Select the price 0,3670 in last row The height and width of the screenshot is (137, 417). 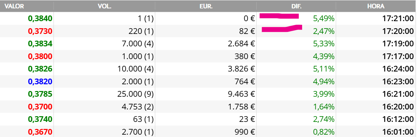pos(40,132)
